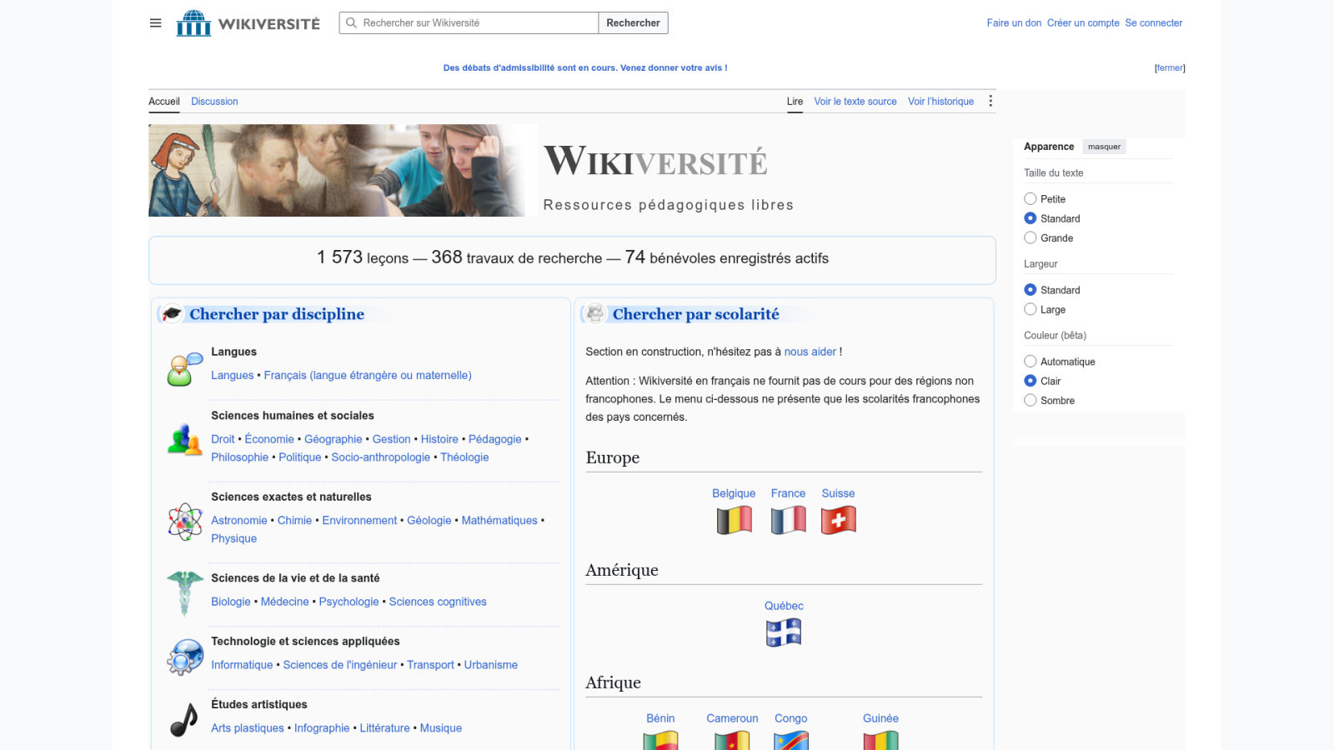1334x750 pixels.
Task: Open the hamburger main menu
Action: tap(155, 23)
